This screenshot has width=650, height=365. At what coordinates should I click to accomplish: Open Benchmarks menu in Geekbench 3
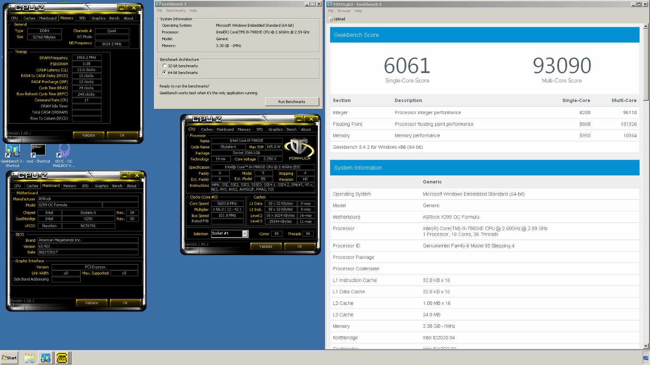click(x=175, y=10)
